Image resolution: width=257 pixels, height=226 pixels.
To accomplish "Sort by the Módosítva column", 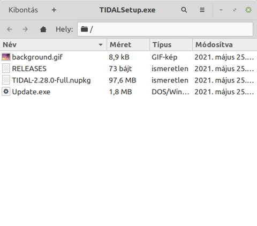I will (225, 44).
